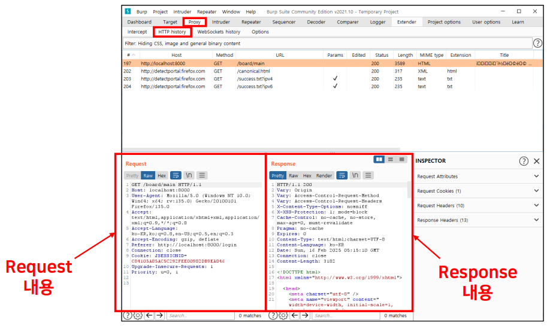
Task: Open Request search settings gear
Action: point(138,315)
